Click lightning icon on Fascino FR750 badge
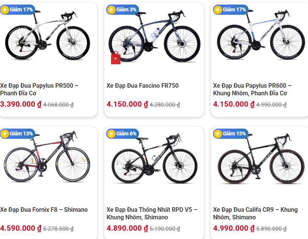 [111, 9]
